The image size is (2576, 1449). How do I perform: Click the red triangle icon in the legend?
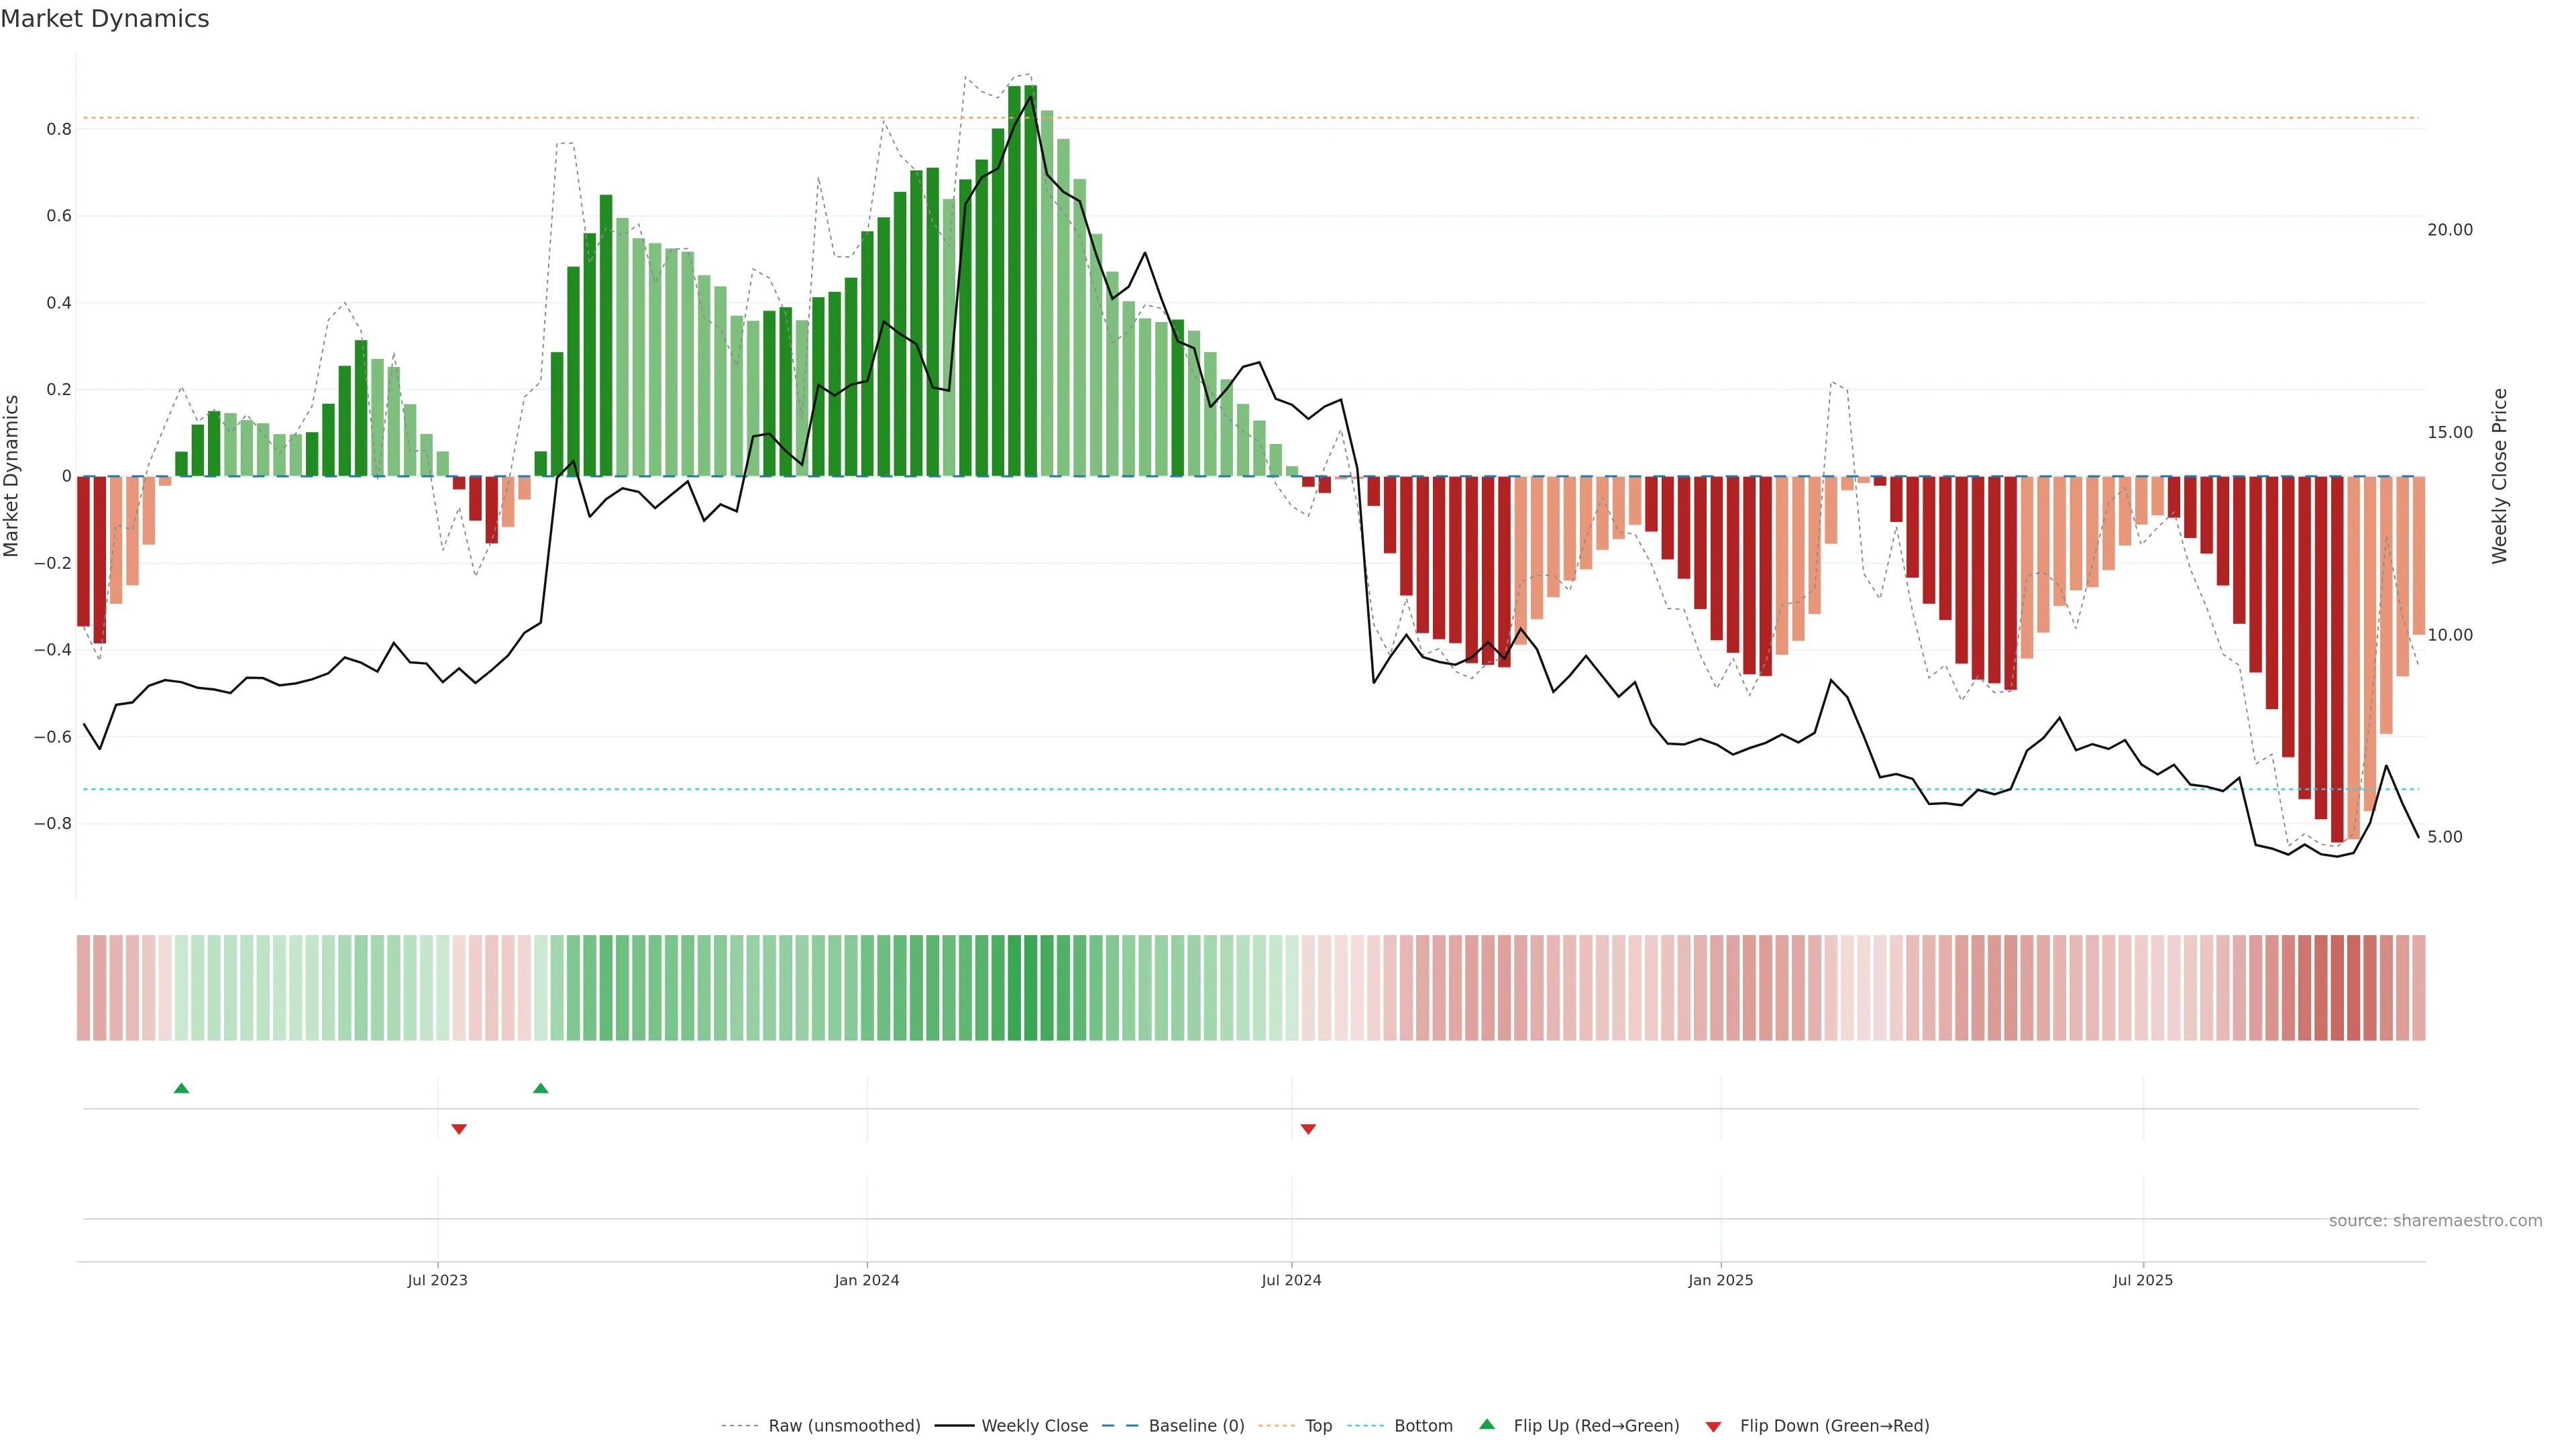coord(1713,1427)
